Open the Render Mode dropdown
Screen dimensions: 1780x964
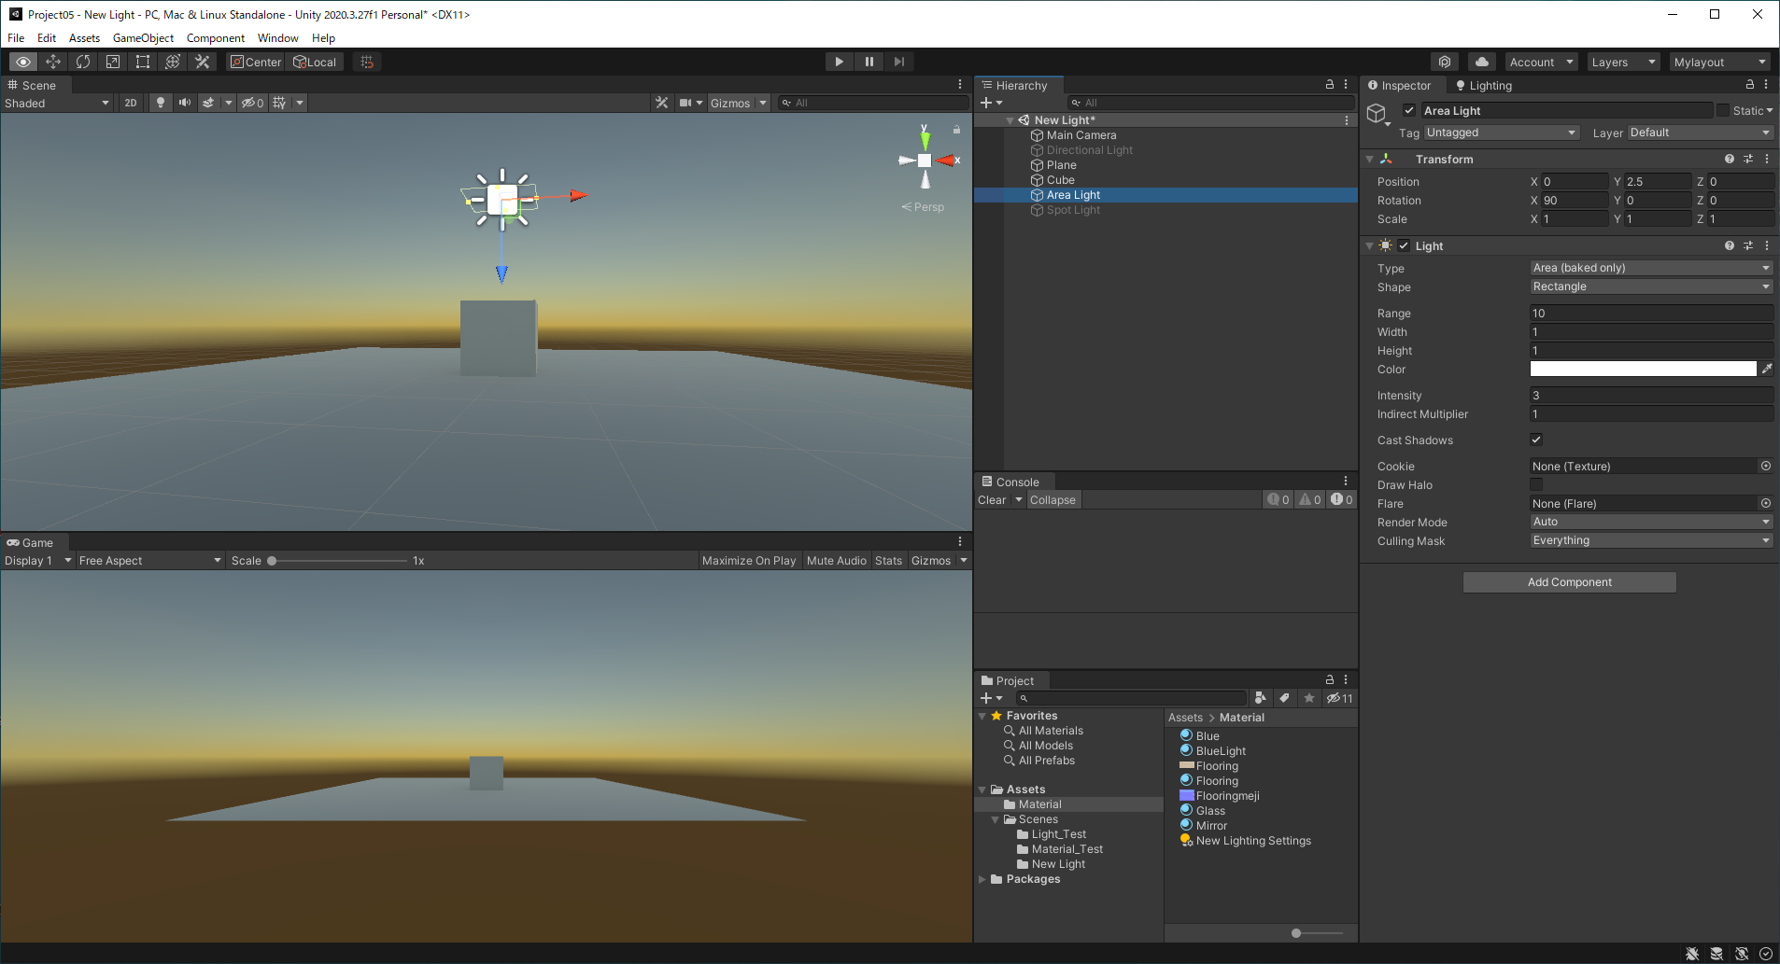pos(1651,522)
